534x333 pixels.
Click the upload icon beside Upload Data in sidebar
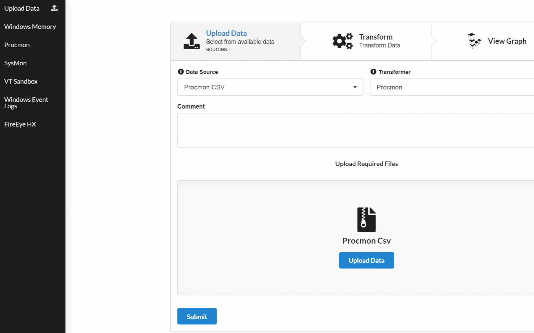54,8
